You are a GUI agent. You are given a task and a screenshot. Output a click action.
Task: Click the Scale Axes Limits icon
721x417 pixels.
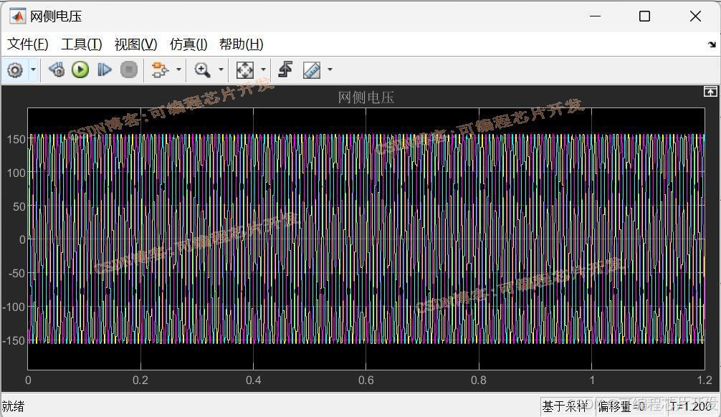[244, 69]
